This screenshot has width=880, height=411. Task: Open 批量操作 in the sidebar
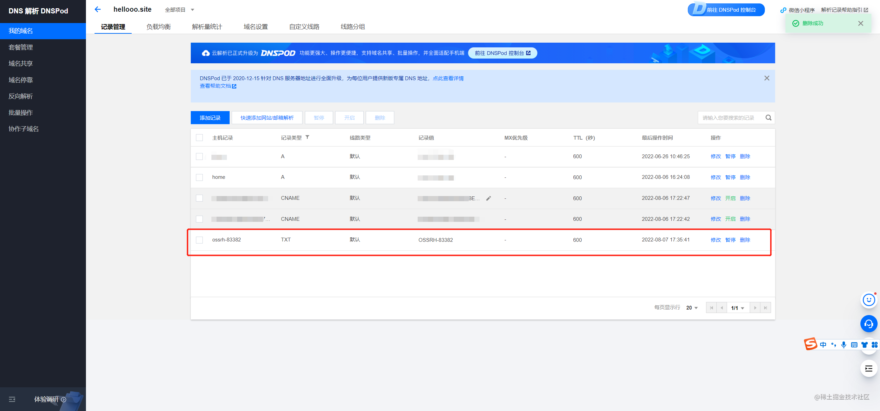(x=21, y=112)
